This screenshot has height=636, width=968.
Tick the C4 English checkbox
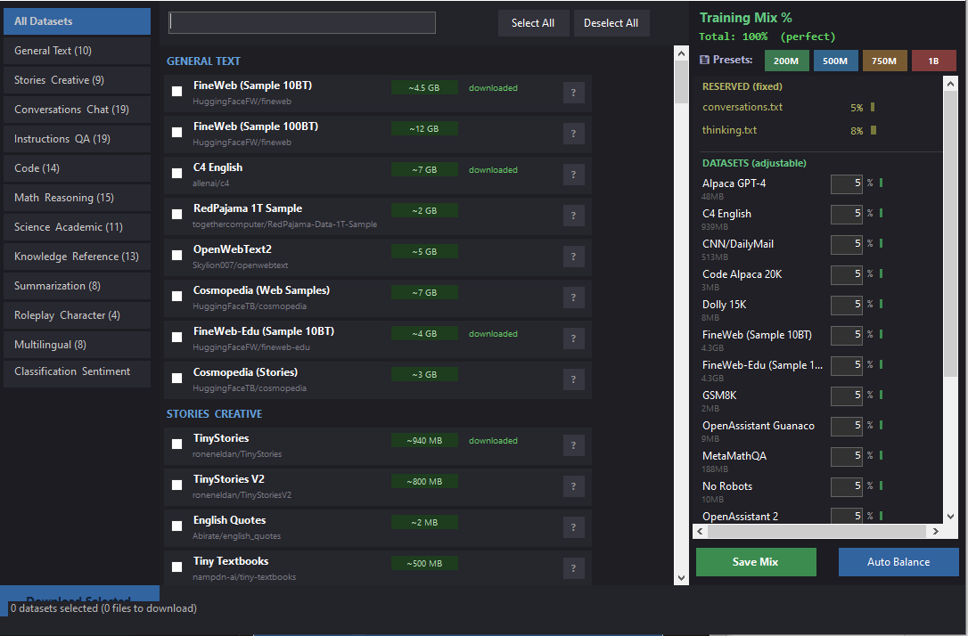point(176,174)
